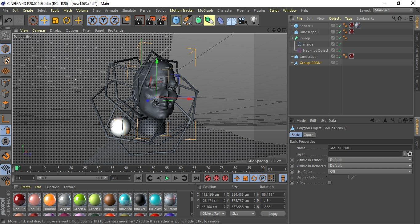Enable the X-Ray checkbox
The height and width of the screenshot is (224, 420).
[330, 183]
